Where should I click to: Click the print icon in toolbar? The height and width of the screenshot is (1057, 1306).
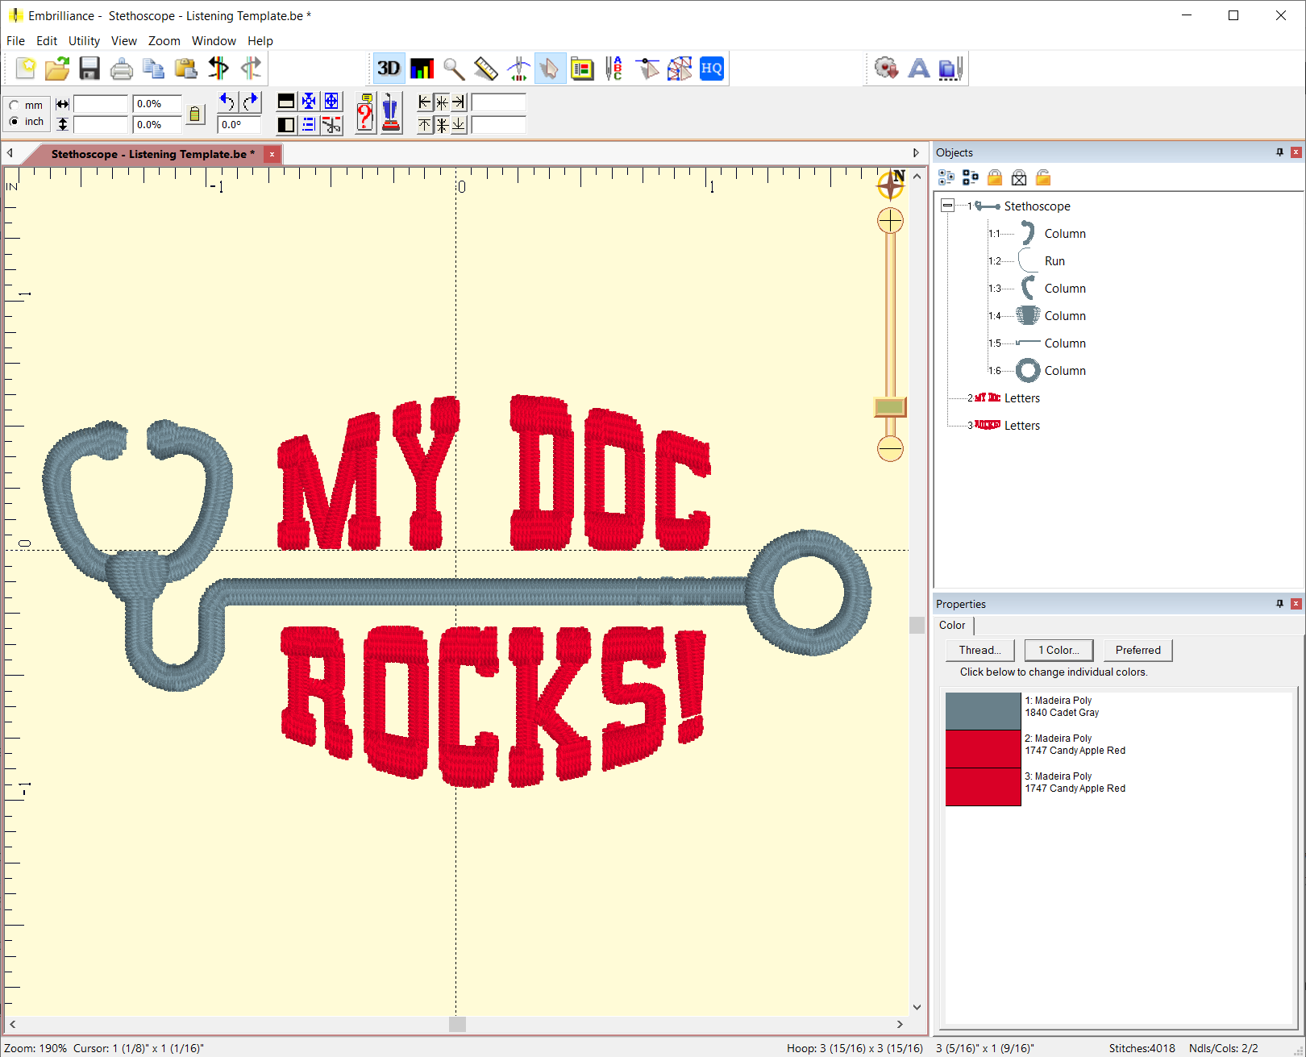coord(122,69)
